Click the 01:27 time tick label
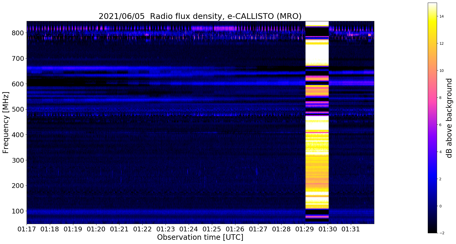The width and height of the screenshot is (456, 244). click(x=258, y=229)
